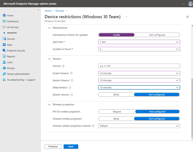Click the Next button
Viewport: 193px width, 152px height.
[x=71, y=146]
